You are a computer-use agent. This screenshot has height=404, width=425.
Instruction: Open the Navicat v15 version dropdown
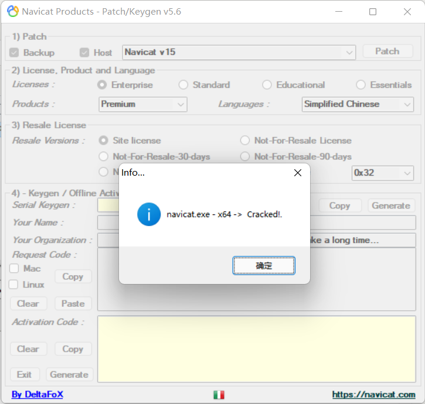(349, 52)
